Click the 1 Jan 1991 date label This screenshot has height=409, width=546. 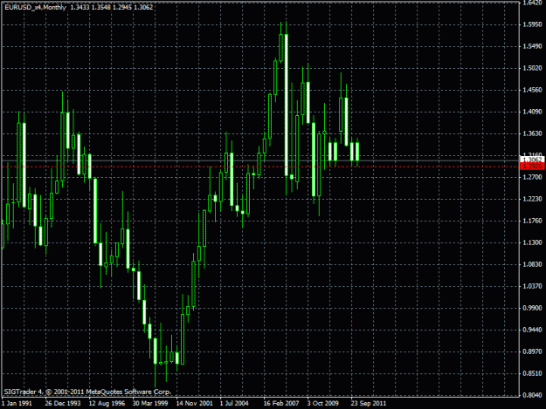17,404
